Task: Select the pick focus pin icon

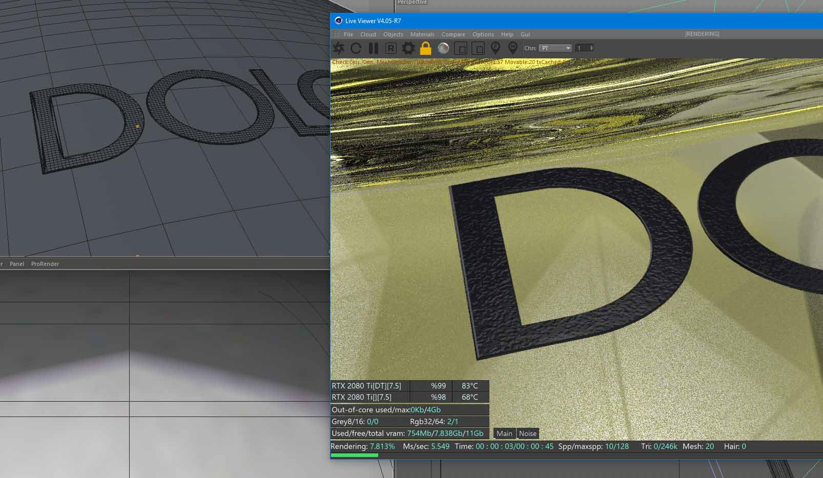Action: 496,48
